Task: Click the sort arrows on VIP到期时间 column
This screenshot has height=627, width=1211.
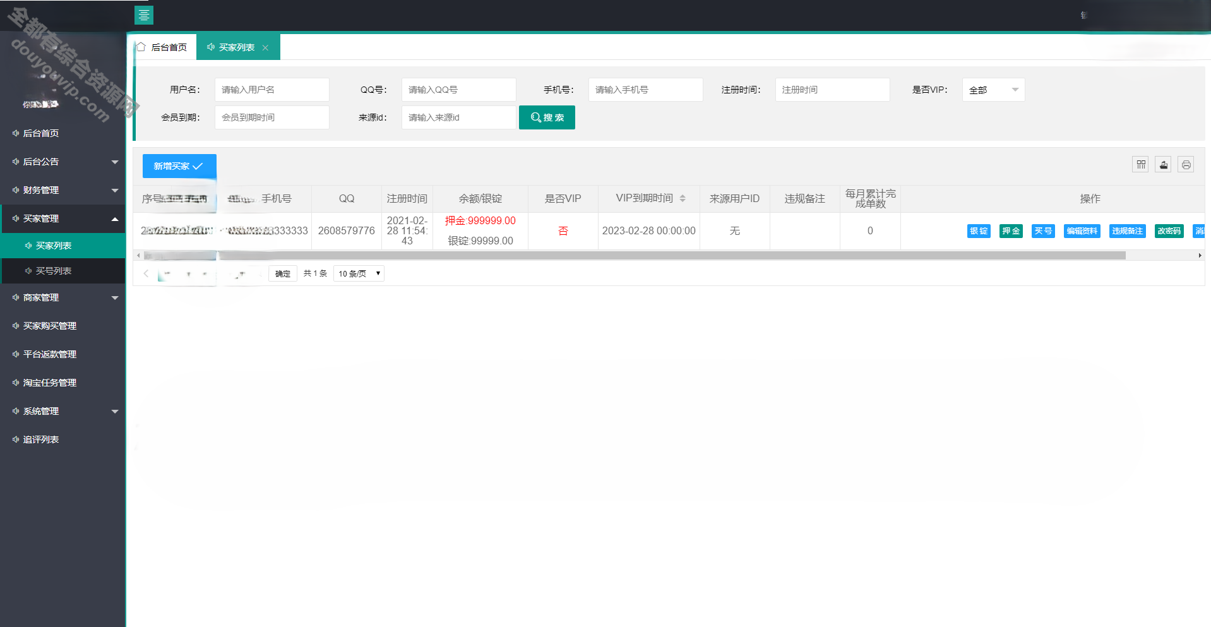Action: point(683,198)
